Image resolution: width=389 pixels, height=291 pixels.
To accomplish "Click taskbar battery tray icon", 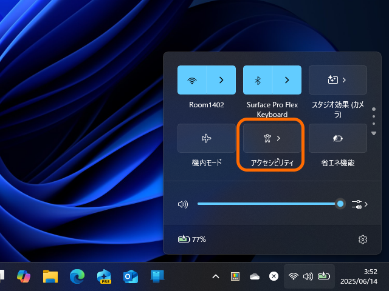I will [324, 276].
